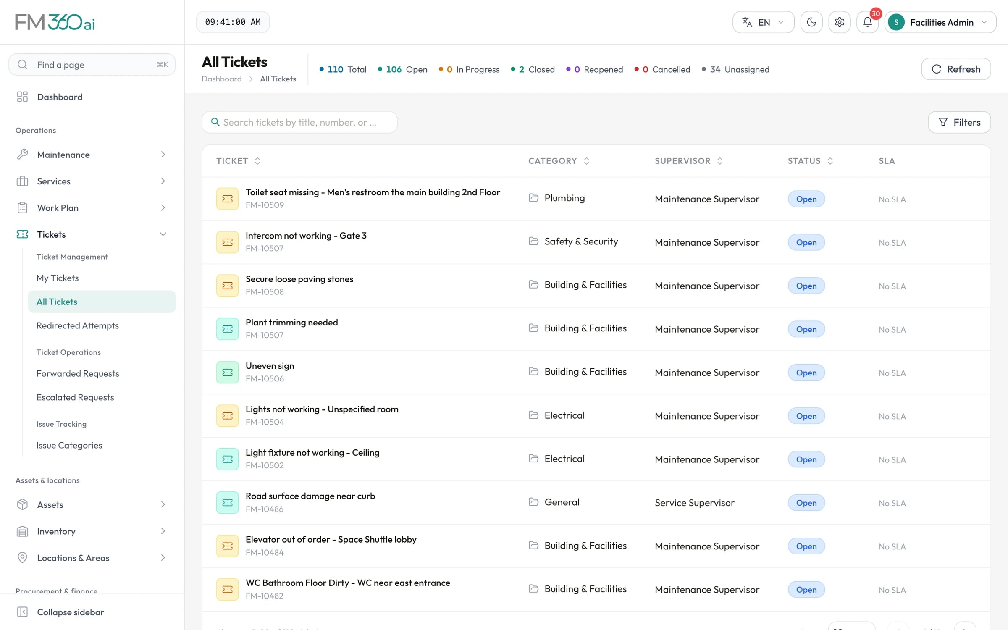Click folder icon beside Safety & Security

533,241
